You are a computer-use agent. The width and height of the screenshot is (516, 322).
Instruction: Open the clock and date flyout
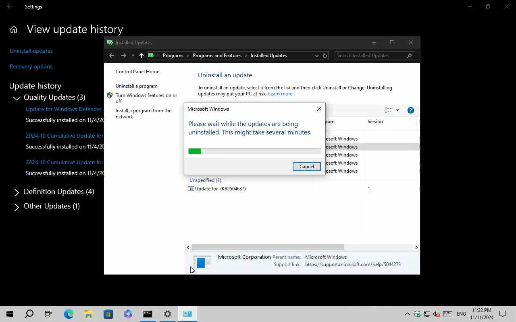[x=481, y=314]
